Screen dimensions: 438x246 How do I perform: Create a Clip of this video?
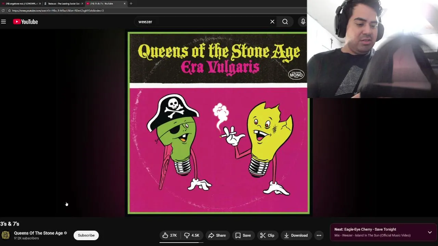[267, 235]
